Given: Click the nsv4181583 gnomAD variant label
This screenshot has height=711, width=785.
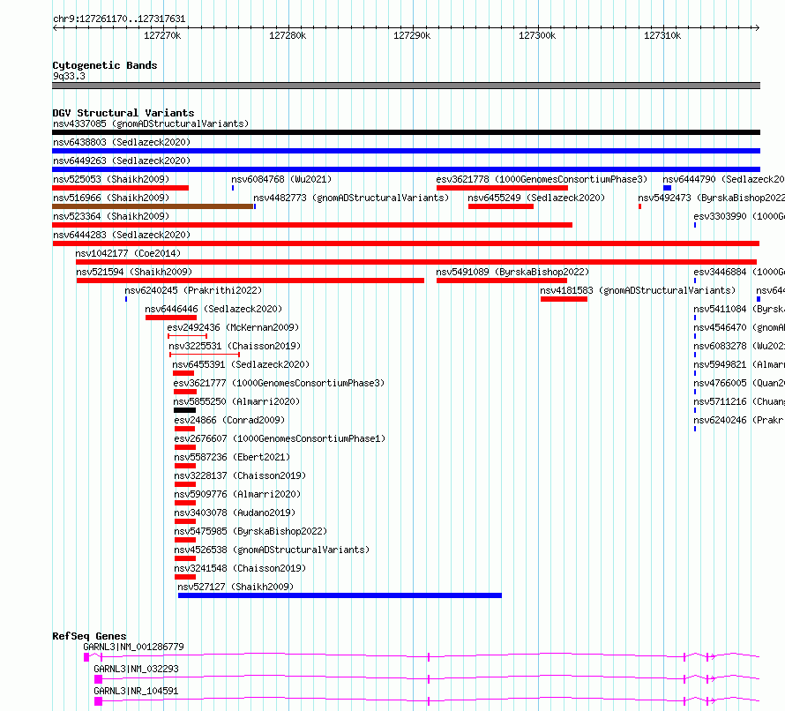Looking at the screenshot, I should 638,290.
